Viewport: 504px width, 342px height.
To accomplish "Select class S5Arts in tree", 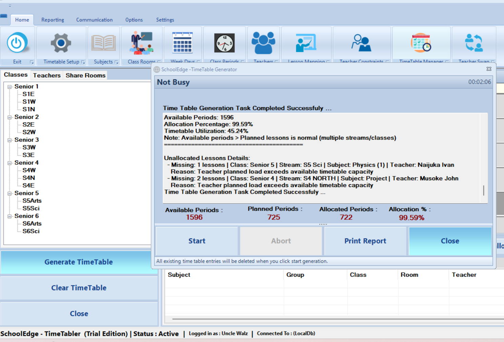I will 32,201.
